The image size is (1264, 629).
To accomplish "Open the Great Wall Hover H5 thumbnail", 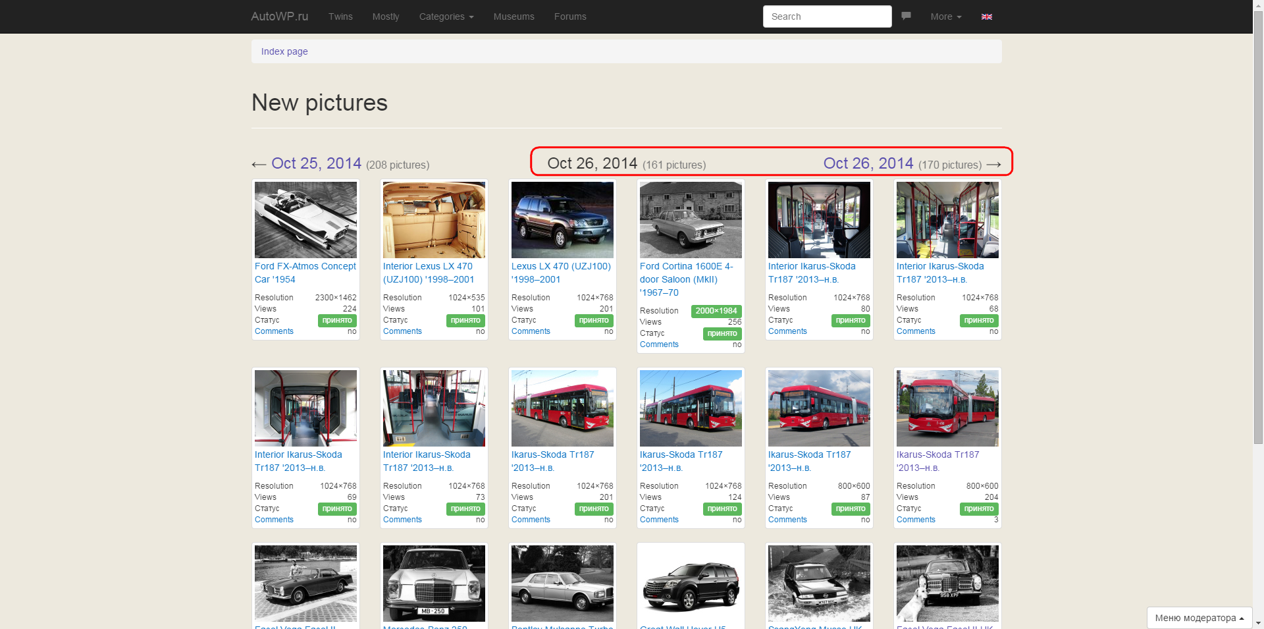I will pyautogui.click(x=691, y=584).
